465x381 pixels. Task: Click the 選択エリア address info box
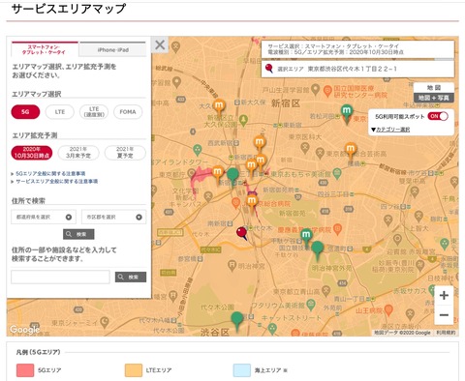pyautogui.click(x=357, y=69)
